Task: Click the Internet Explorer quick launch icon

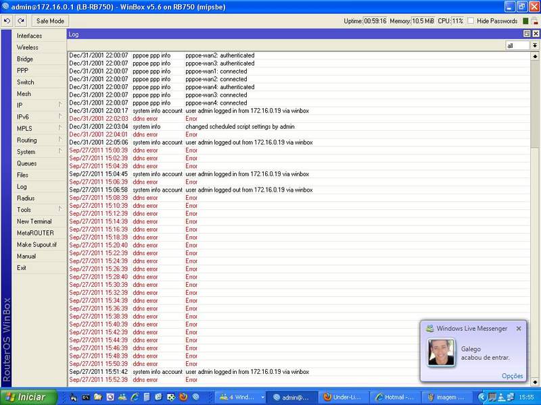Action: pyautogui.click(x=135, y=397)
